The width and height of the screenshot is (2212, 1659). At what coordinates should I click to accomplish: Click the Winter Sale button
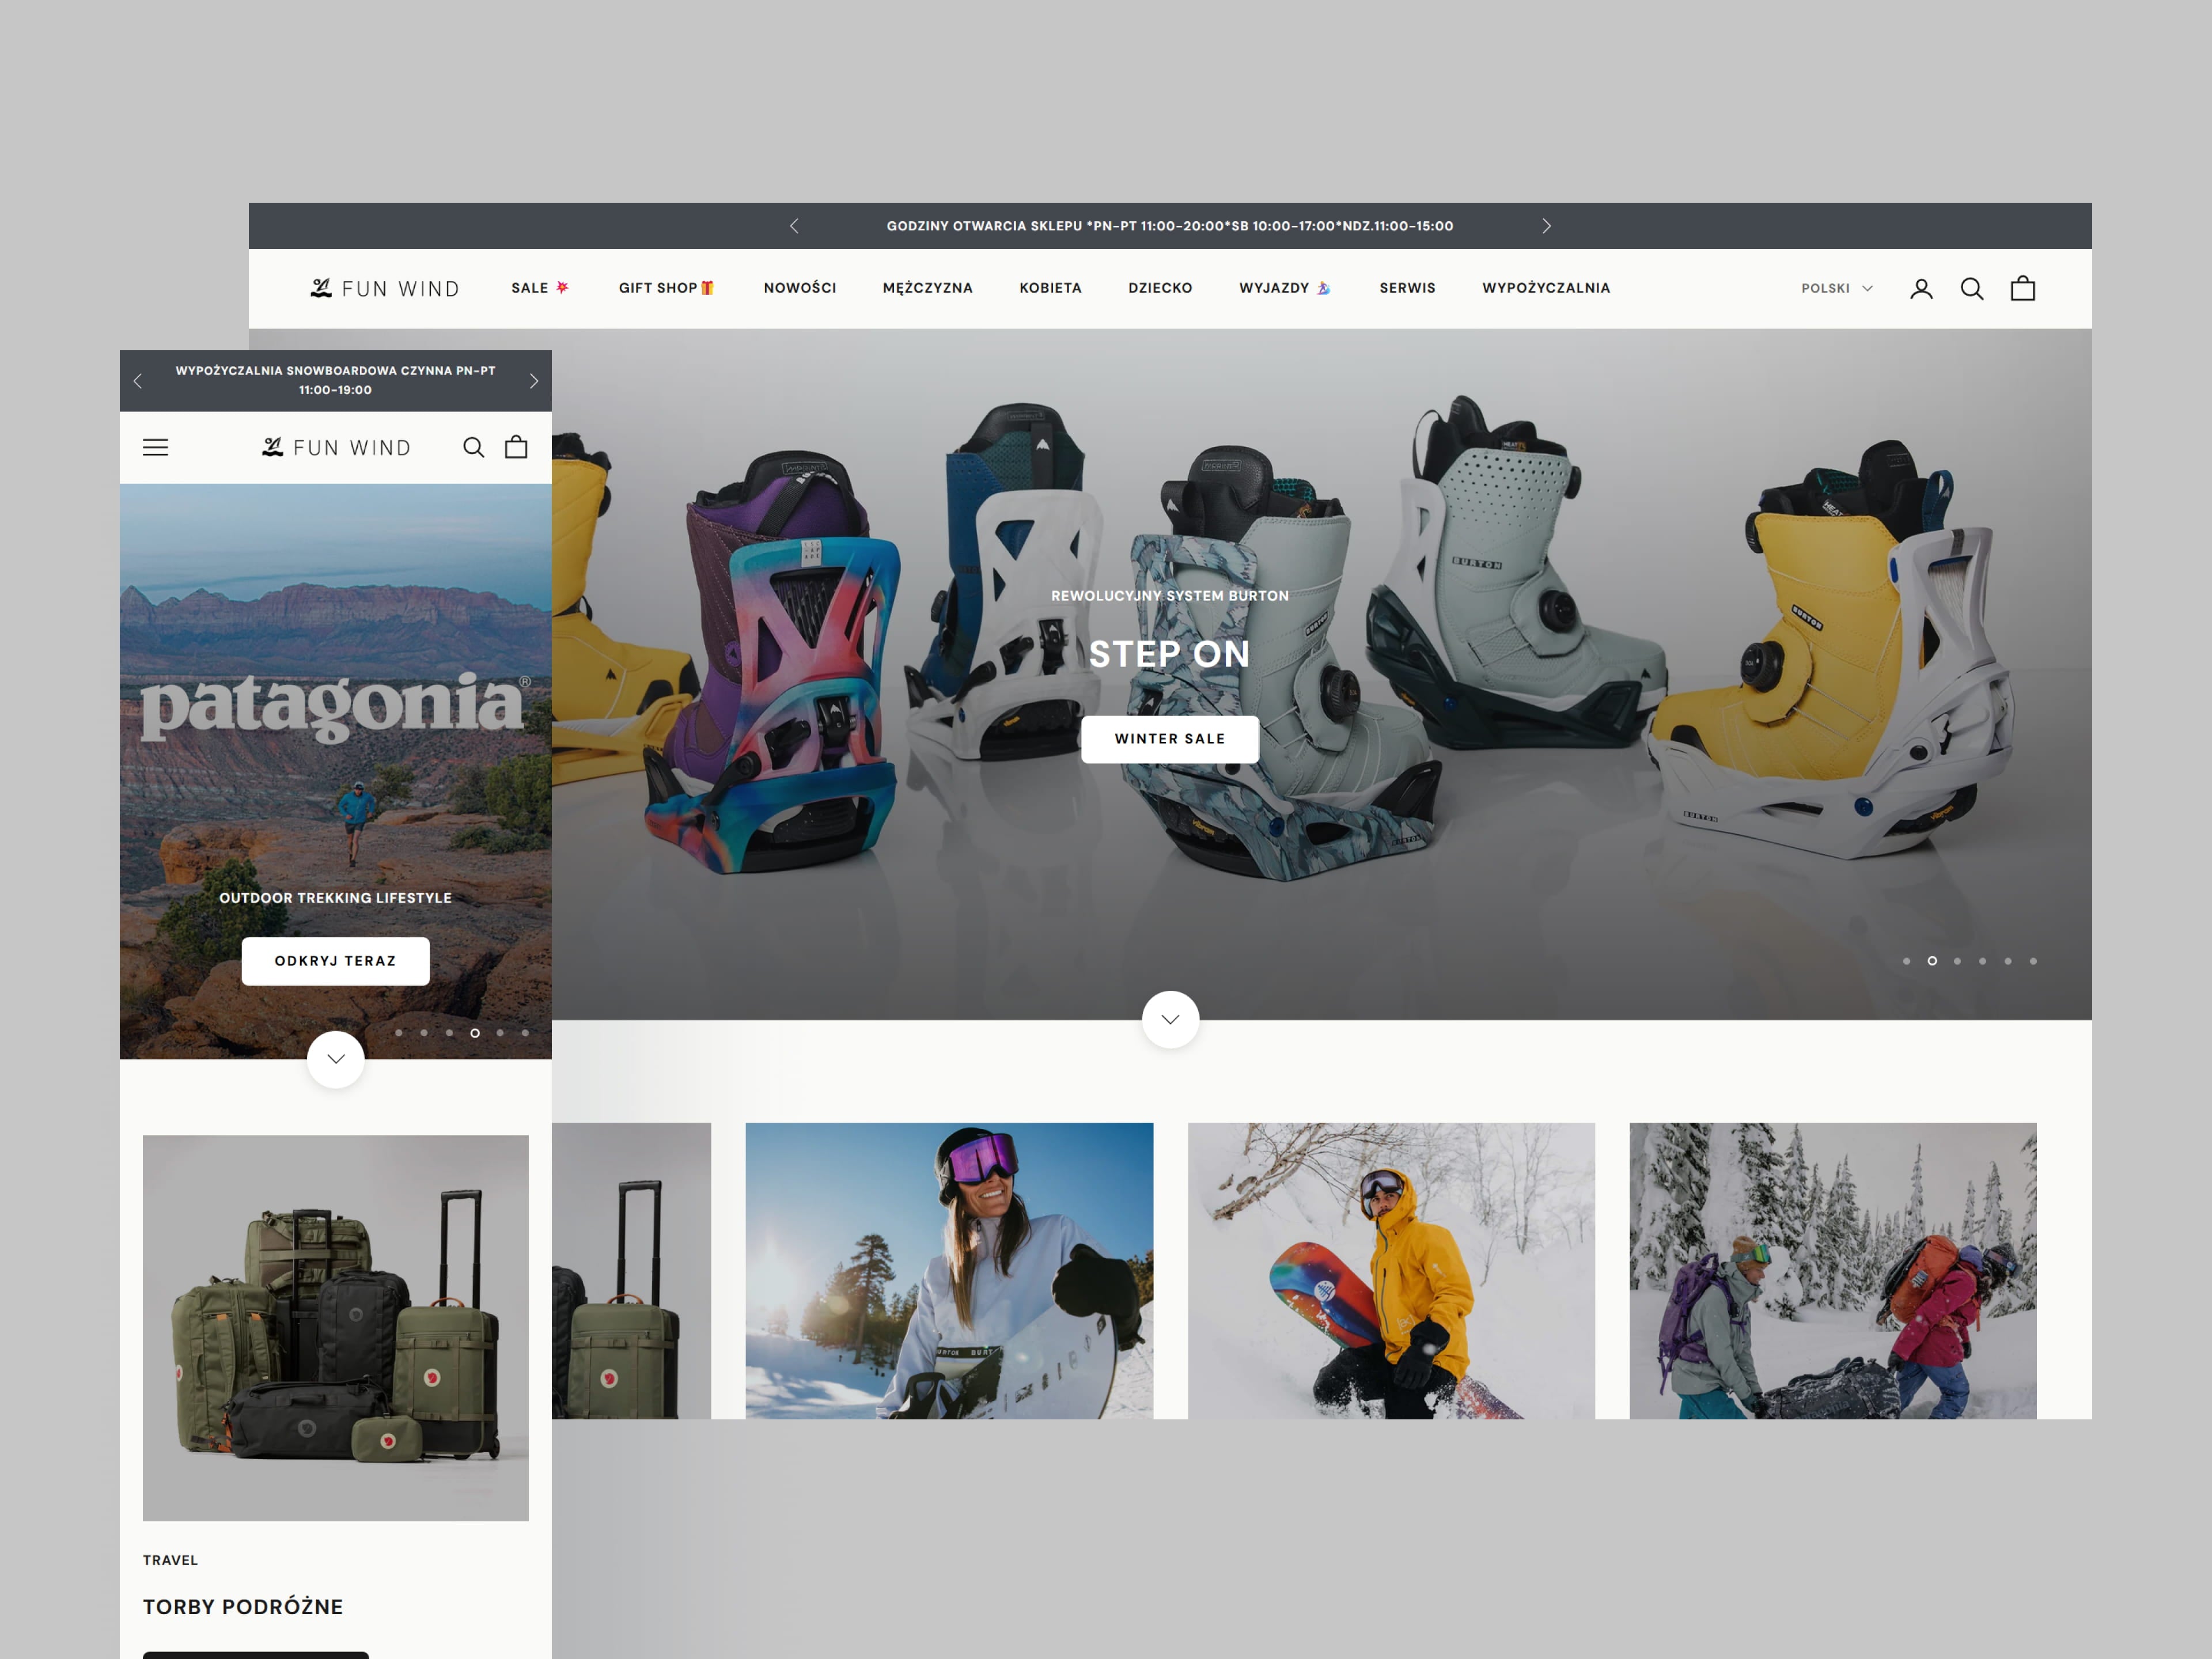coord(1169,739)
